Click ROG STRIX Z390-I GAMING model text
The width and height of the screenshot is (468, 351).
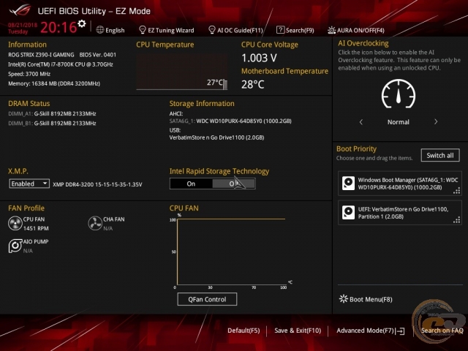41,55
